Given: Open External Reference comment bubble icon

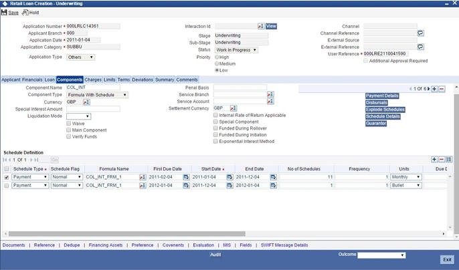Looking at the screenshot, I should click(x=421, y=47).
